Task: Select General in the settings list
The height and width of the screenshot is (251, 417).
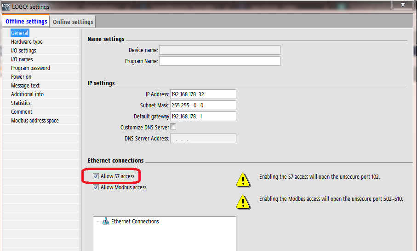Action: coord(19,33)
